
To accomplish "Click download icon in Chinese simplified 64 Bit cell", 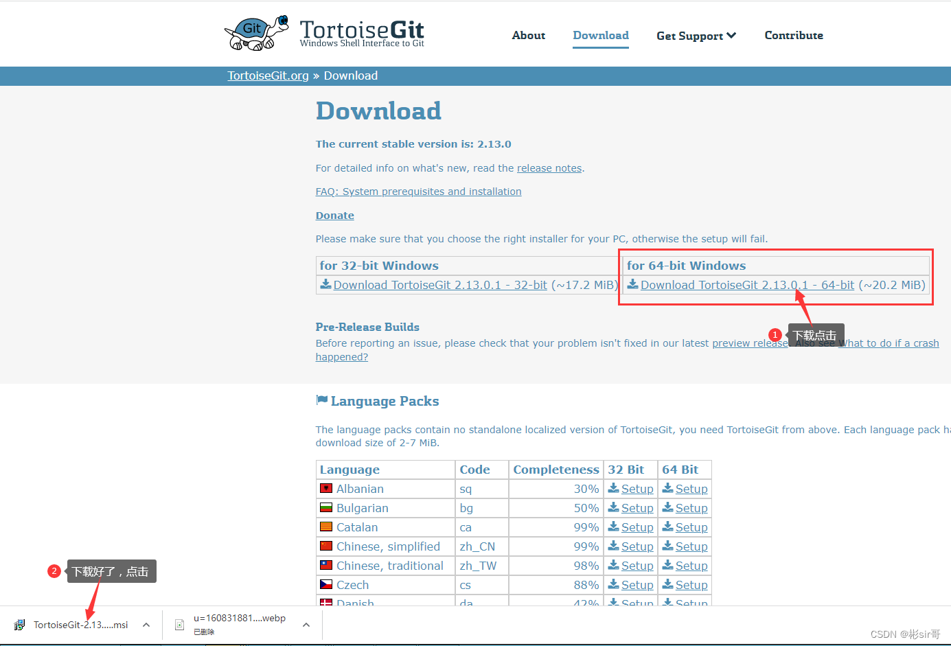I will [668, 546].
